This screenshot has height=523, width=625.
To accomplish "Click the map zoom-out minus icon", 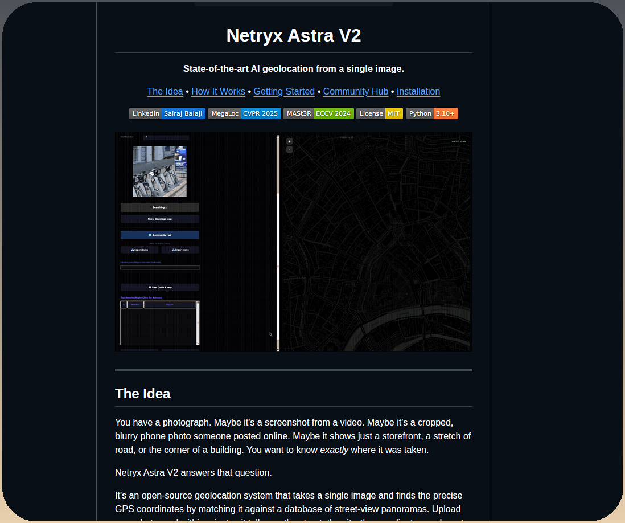I will (289, 150).
